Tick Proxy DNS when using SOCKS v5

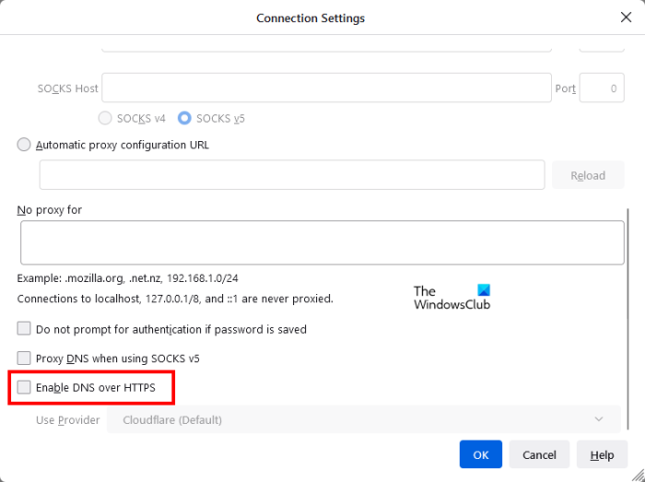click(24, 358)
